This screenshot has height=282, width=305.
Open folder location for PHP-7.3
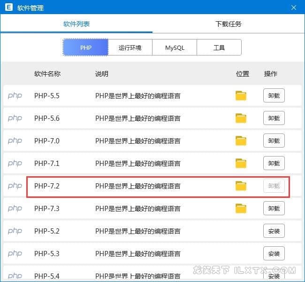[241, 209]
